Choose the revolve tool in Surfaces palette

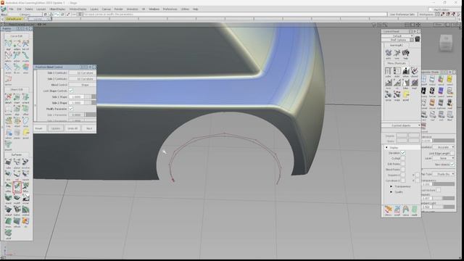(x=26, y=163)
